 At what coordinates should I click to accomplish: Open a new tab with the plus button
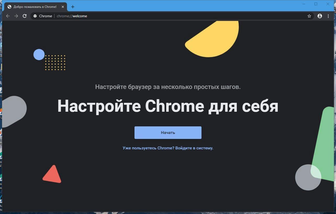click(73, 7)
